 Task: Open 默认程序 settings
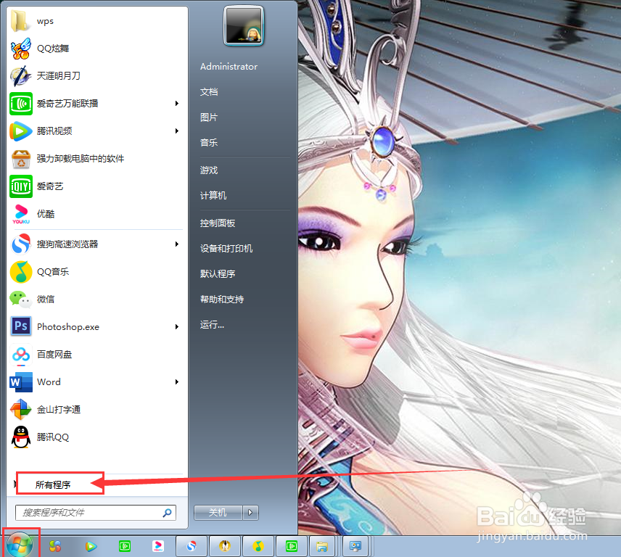coord(218,274)
